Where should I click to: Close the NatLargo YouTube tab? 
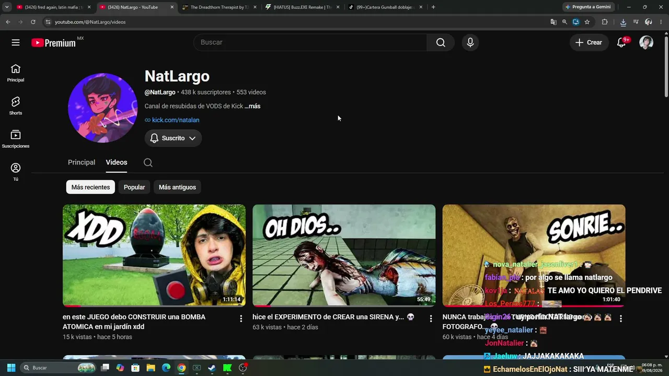[172, 7]
